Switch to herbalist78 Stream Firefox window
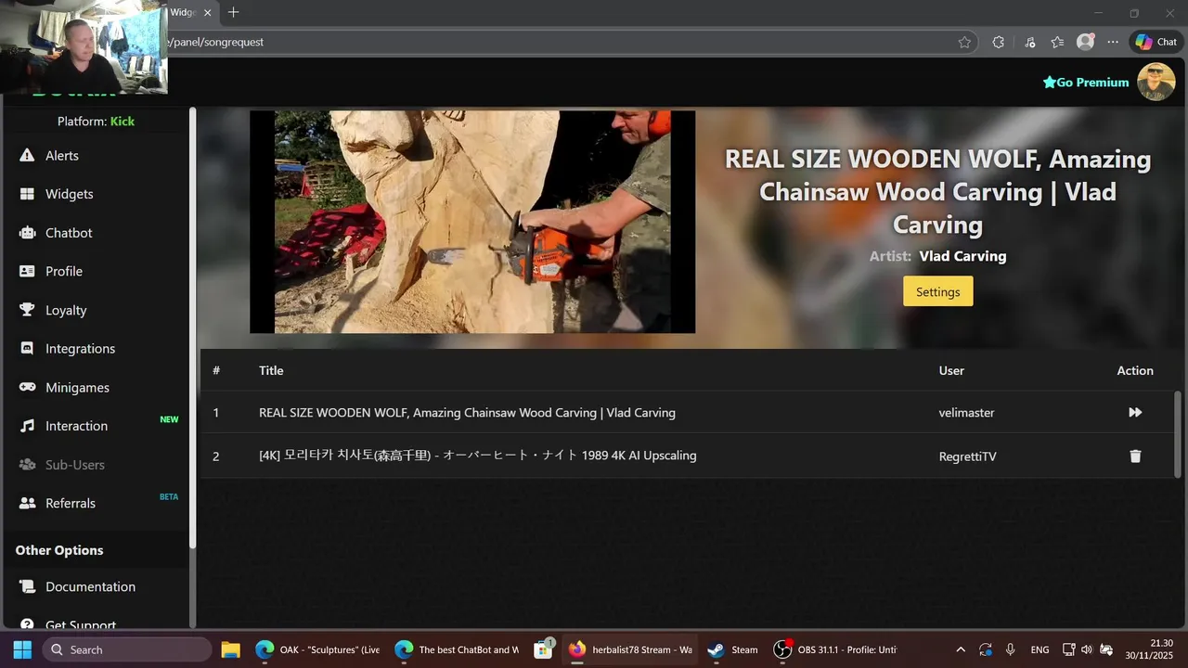Viewport: 1188px width, 668px height. coord(630,649)
